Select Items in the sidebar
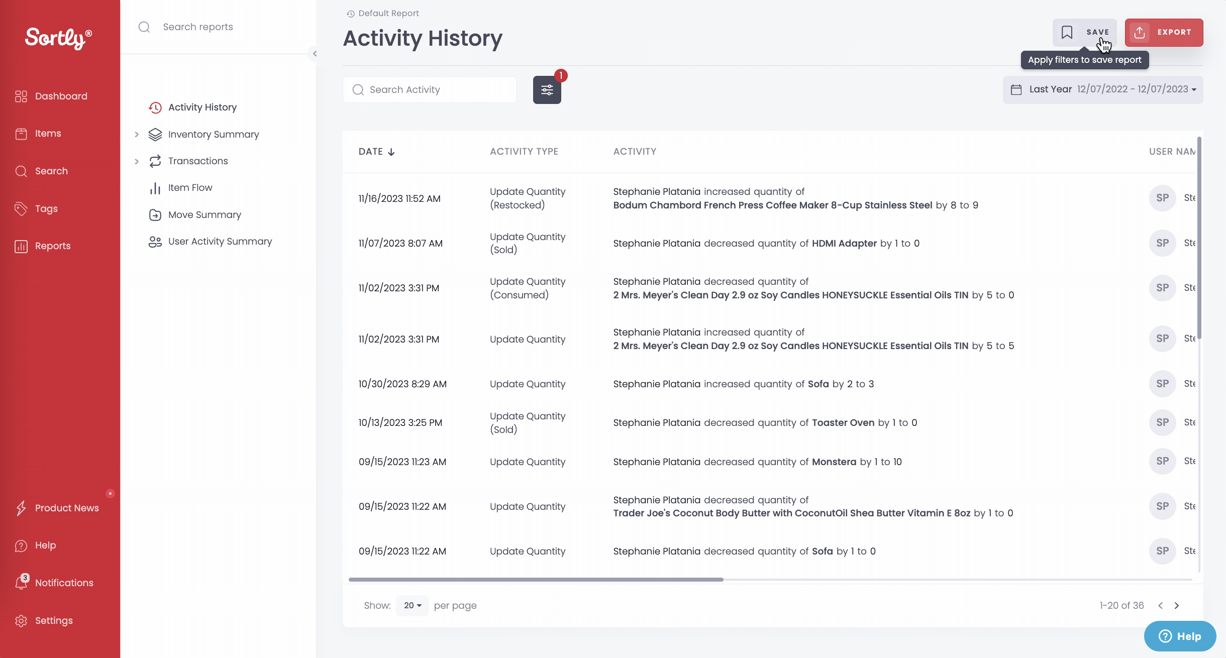 48,133
